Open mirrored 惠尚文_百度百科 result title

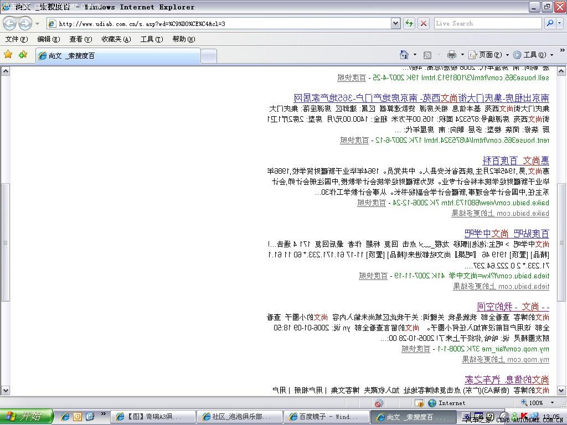516,160
